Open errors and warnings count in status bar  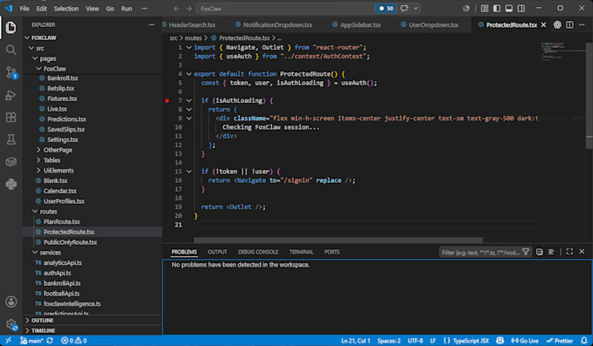74,341
